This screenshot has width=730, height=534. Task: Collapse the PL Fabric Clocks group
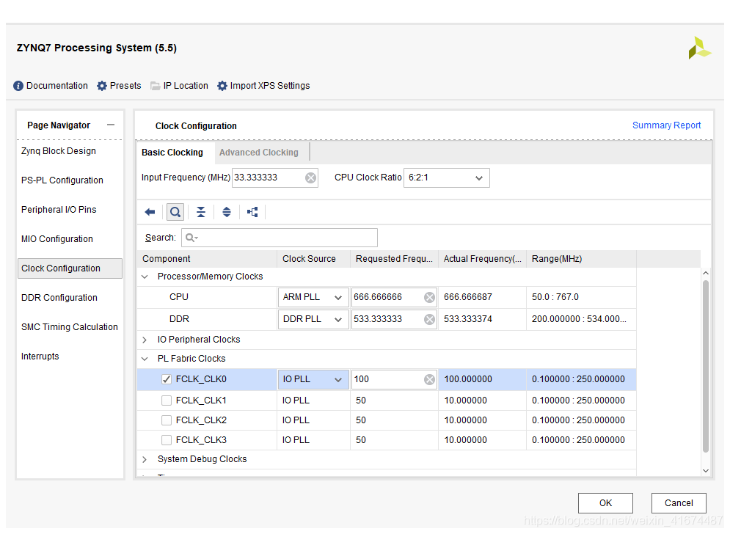145,359
